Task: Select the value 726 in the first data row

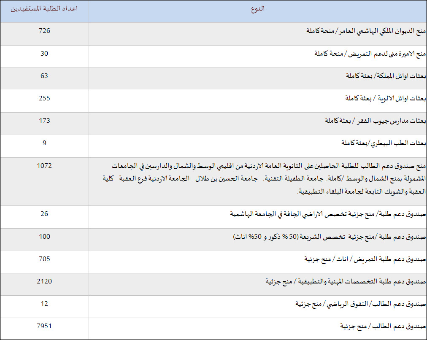Action: pos(44,30)
